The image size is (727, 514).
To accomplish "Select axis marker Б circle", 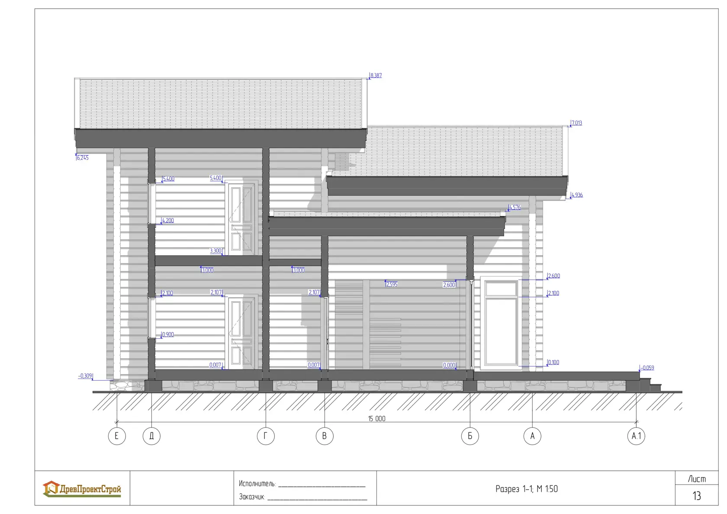I will 470,436.
